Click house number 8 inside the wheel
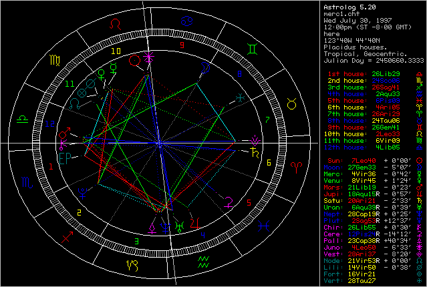Image resolution: width=427 pixels, height=287 pixels. pyautogui.click(x=240, y=73)
